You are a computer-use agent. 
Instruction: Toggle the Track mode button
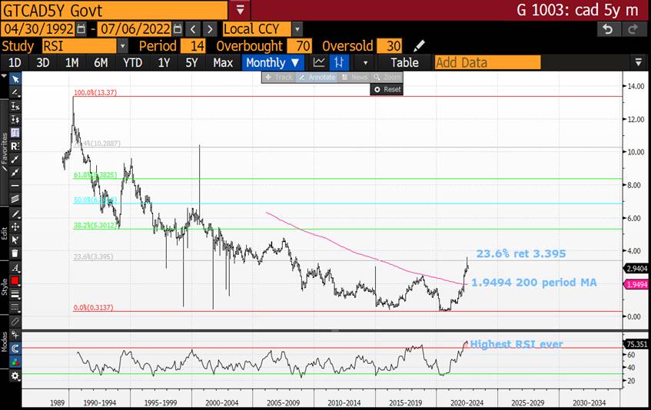[x=279, y=78]
